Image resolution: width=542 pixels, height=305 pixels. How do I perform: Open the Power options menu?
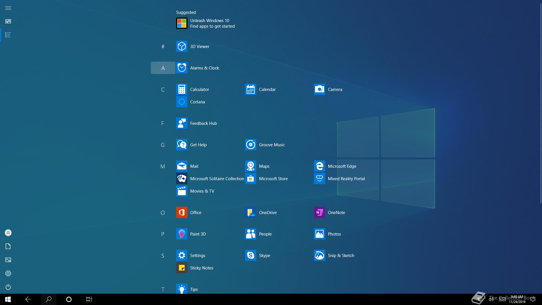pos(8,287)
